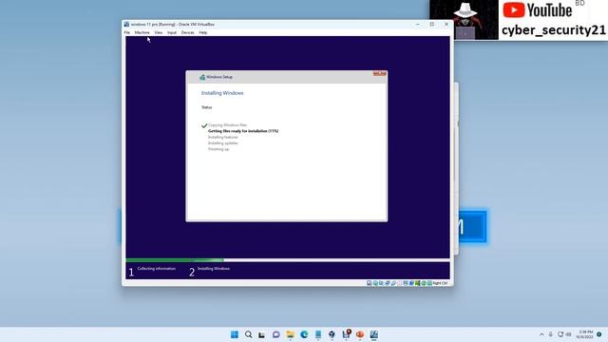Click the Windows Setup title icon
The width and height of the screenshot is (608, 342).
(202, 77)
